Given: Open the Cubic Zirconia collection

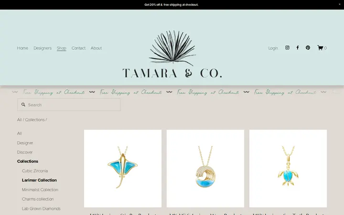Looking at the screenshot, I should tap(35, 171).
